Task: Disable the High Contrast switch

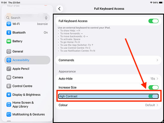Action: 153,96
